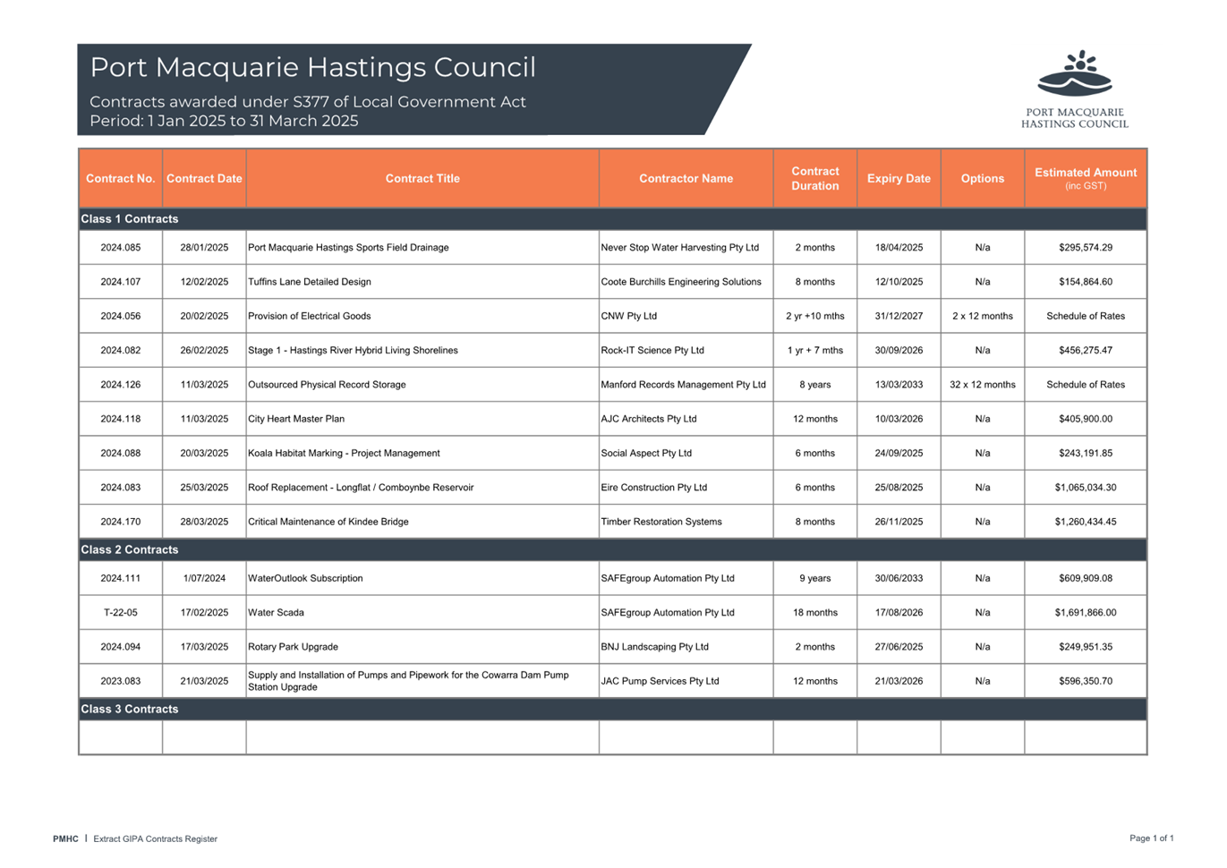This screenshot has width=1227, height=868.
Task: Select the title "Provision of Electrical Goods"
Action: coord(309,316)
